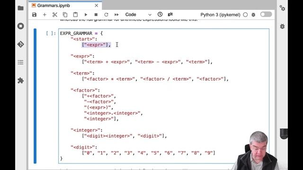Click "<digit><integer>" string
This screenshot has width=303, height=170.
coord(108,136)
